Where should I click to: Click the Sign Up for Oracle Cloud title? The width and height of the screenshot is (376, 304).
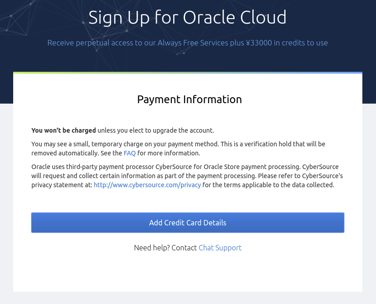[188, 17]
